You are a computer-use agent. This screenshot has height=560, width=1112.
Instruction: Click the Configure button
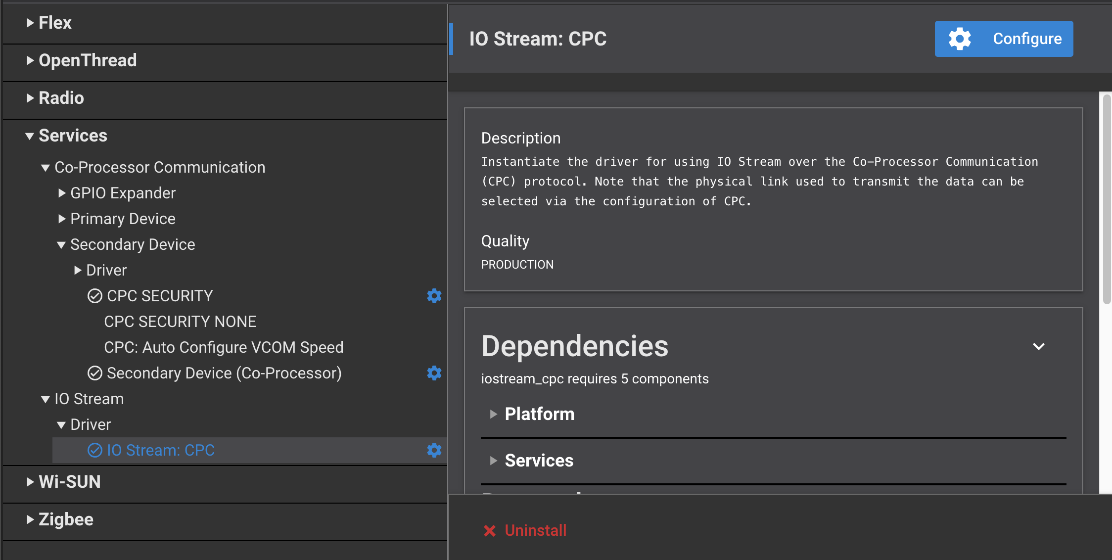1004,39
